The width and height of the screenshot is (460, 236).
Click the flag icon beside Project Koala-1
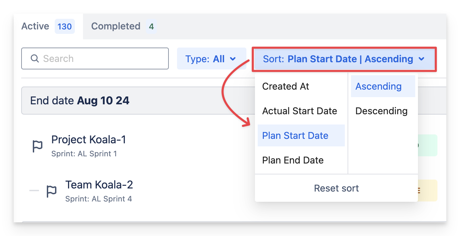37,146
